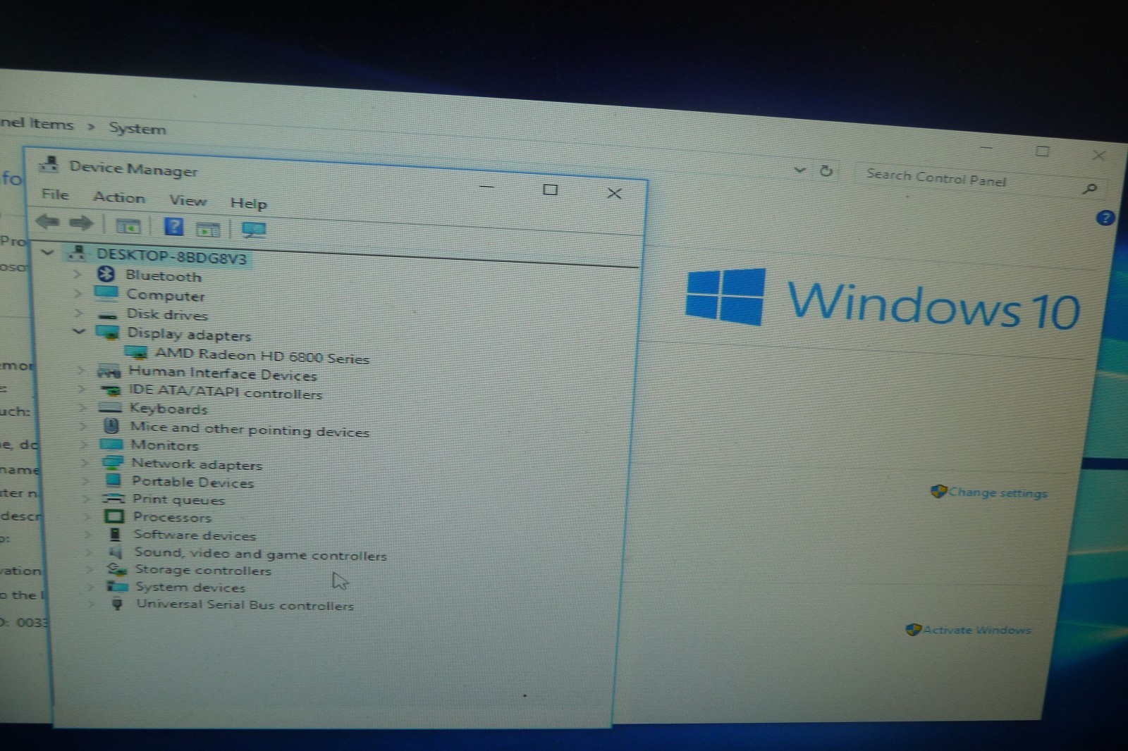The height and width of the screenshot is (751, 1128).
Task: Click the AMD Radeon device icon
Action: pyautogui.click(x=136, y=352)
